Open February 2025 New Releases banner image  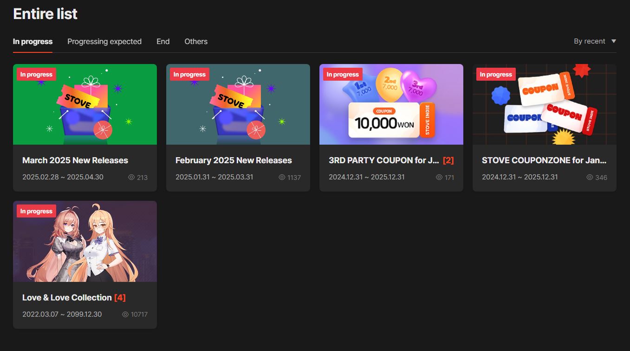point(238,104)
